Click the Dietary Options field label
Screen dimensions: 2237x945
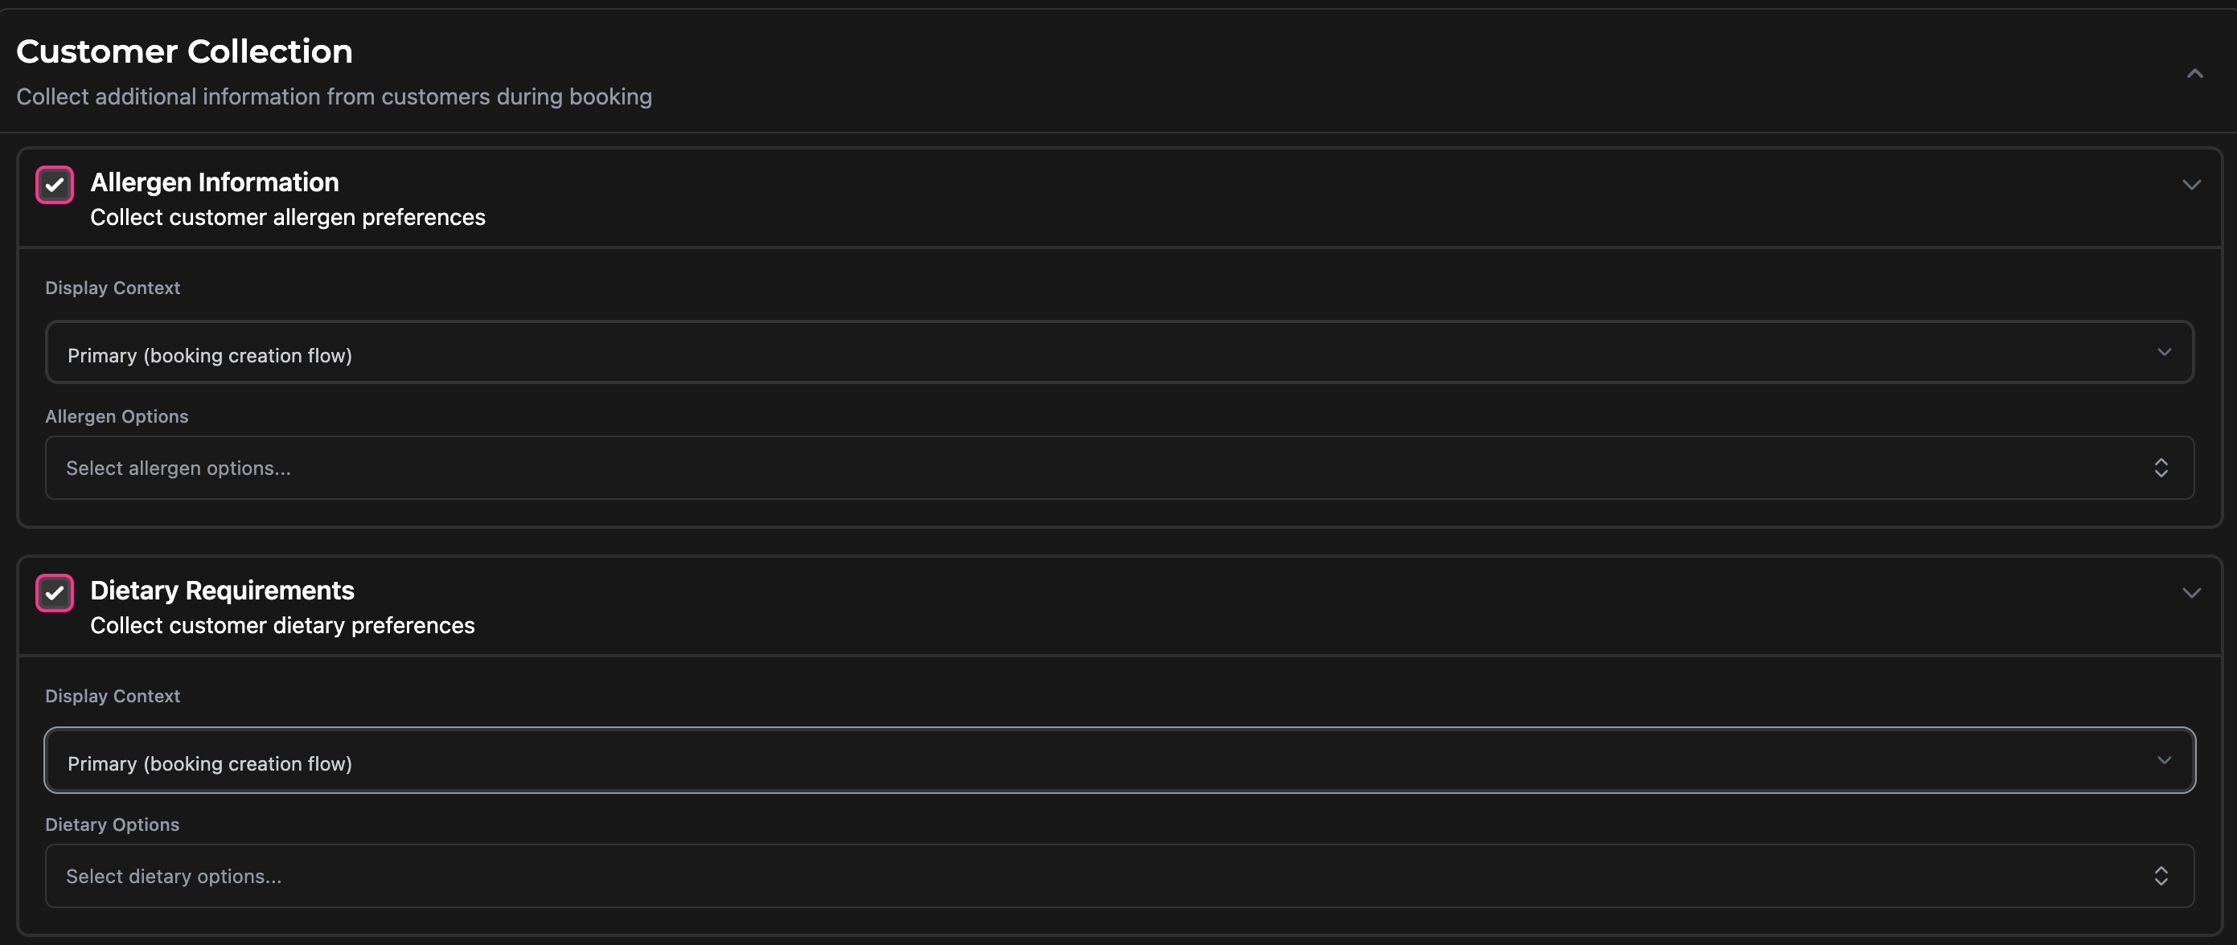(112, 825)
